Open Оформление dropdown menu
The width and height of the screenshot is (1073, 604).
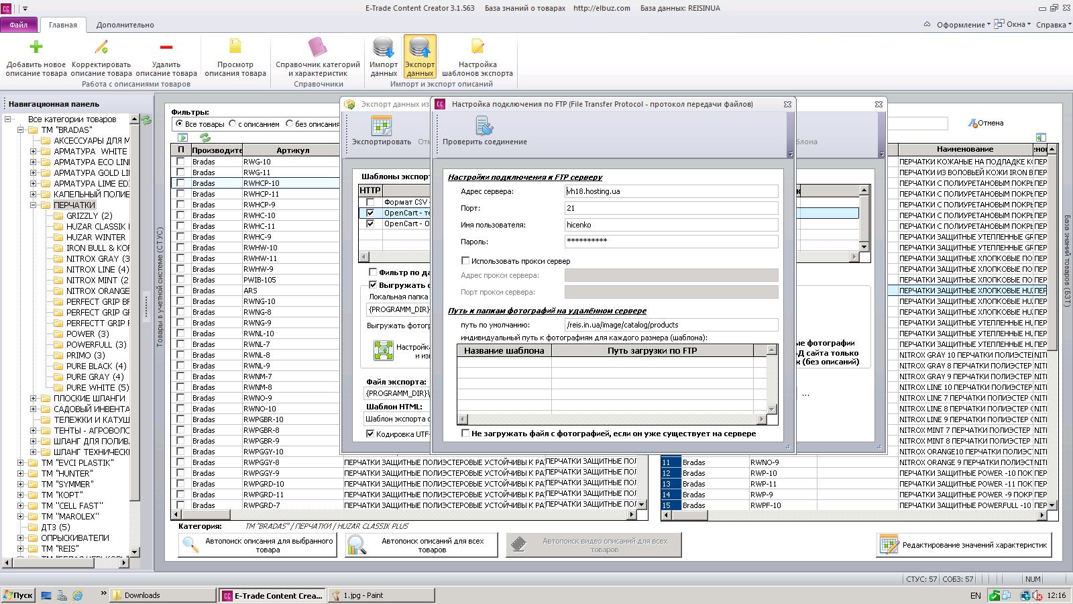pyautogui.click(x=963, y=25)
